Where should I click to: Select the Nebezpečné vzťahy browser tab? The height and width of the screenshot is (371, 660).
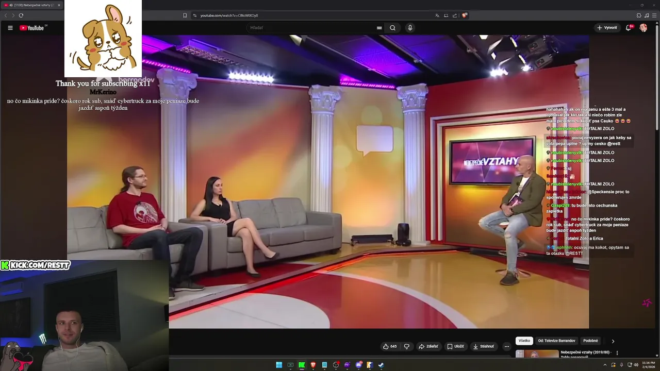click(32, 5)
